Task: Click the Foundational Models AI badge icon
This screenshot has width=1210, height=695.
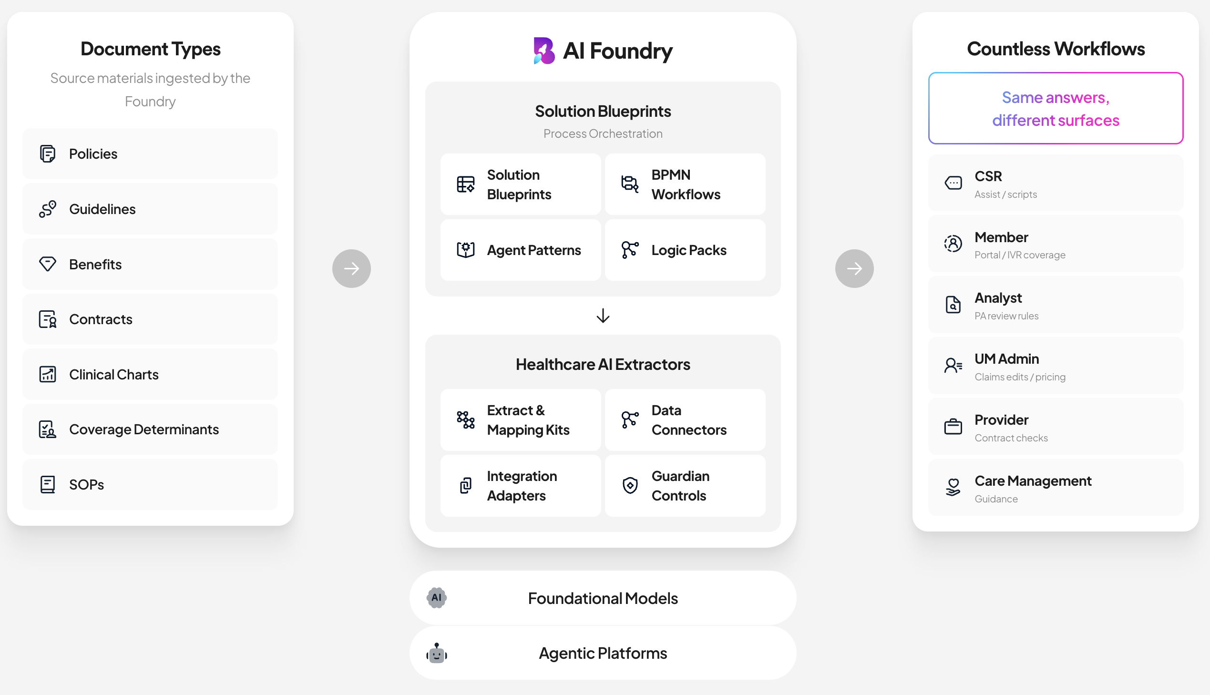Action: pyautogui.click(x=436, y=598)
